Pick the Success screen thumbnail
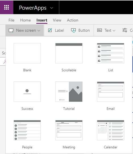 (27, 92)
